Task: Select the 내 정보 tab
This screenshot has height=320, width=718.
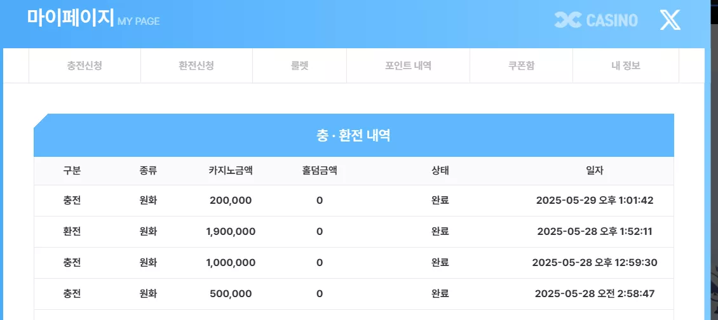Action: pos(625,65)
